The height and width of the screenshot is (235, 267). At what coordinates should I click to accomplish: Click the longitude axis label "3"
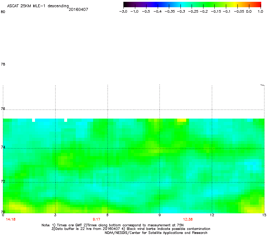55,215
